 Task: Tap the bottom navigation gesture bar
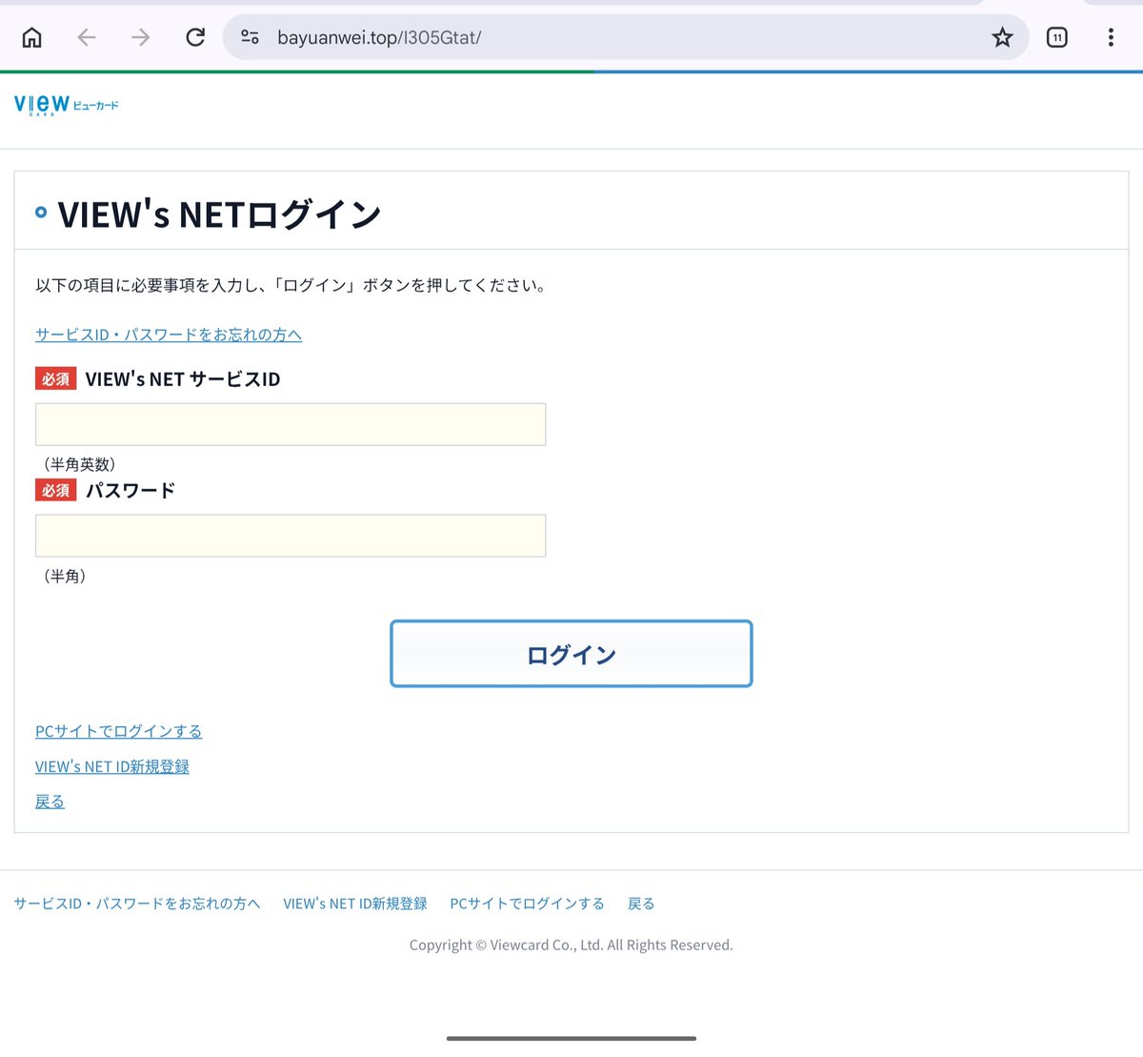571,1039
